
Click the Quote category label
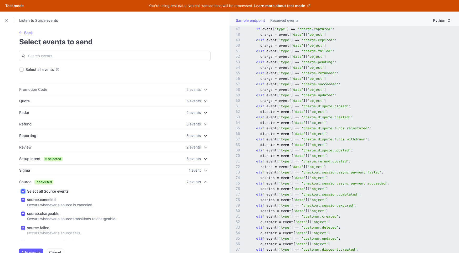click(x=24, y=101)
